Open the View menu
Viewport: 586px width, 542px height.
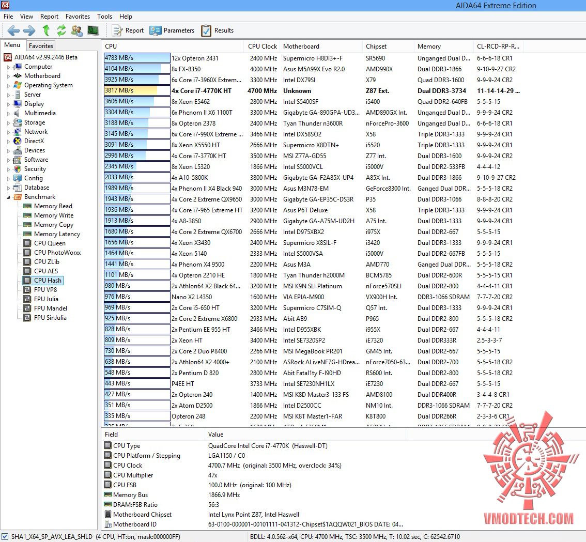[x=26, y=17]
